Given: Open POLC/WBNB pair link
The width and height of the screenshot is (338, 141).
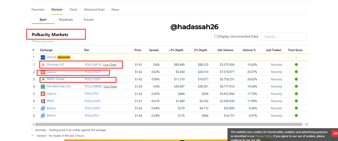Looking at the screenshot, I should [x=93, y=86].
